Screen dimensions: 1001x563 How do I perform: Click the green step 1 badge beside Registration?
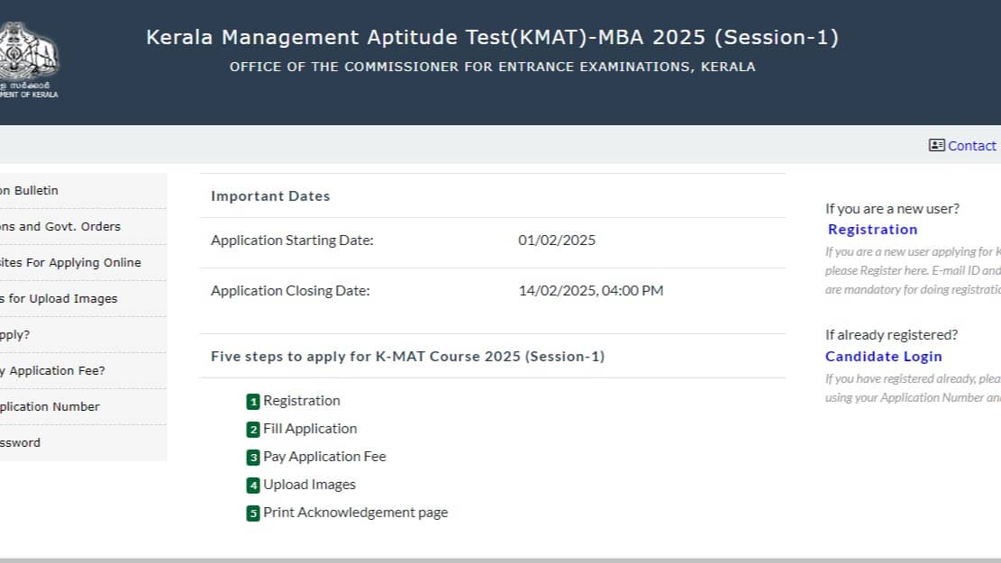(x=252, y=401)
